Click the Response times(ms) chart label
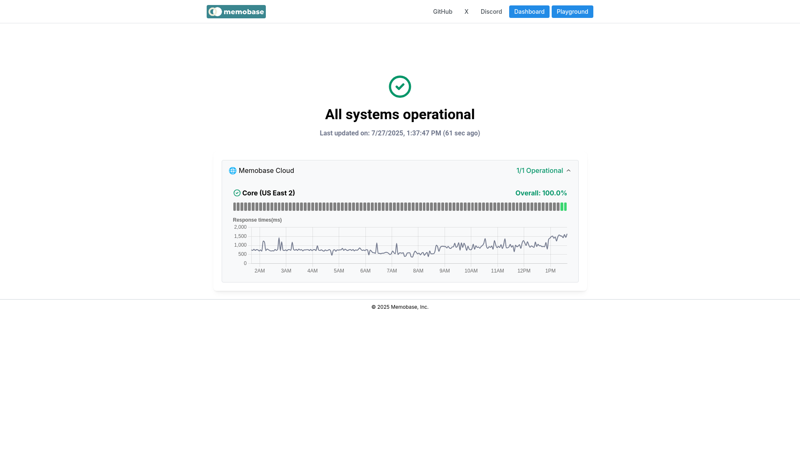 [257, 220]
